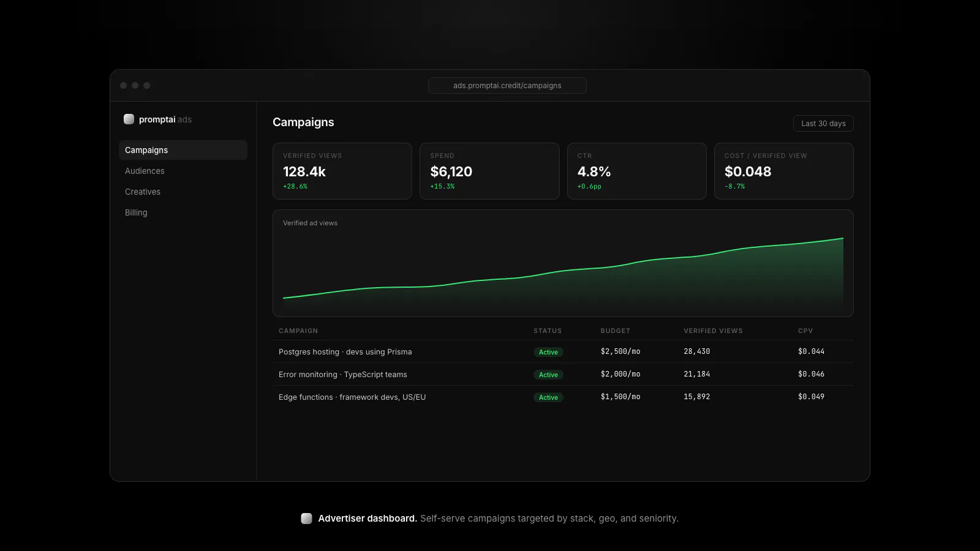Click the +0.6pp CTR change indicator

point(589,186)
